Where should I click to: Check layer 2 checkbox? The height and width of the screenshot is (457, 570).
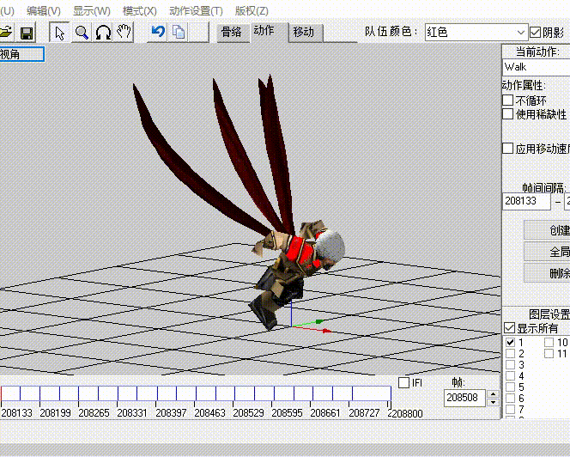pyautogui.click(x=511, y=353)
